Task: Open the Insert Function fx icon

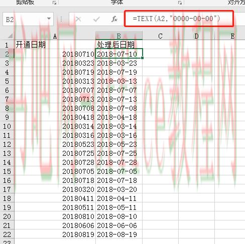Action: coord(114,19)
